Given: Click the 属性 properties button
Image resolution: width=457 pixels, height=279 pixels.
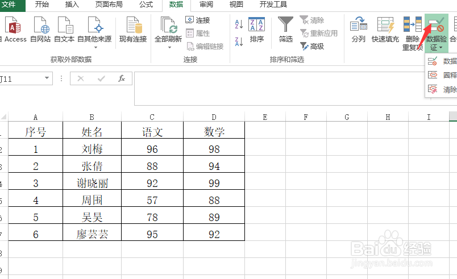Looking at the screenshot, I should click(x=198, y=33).
